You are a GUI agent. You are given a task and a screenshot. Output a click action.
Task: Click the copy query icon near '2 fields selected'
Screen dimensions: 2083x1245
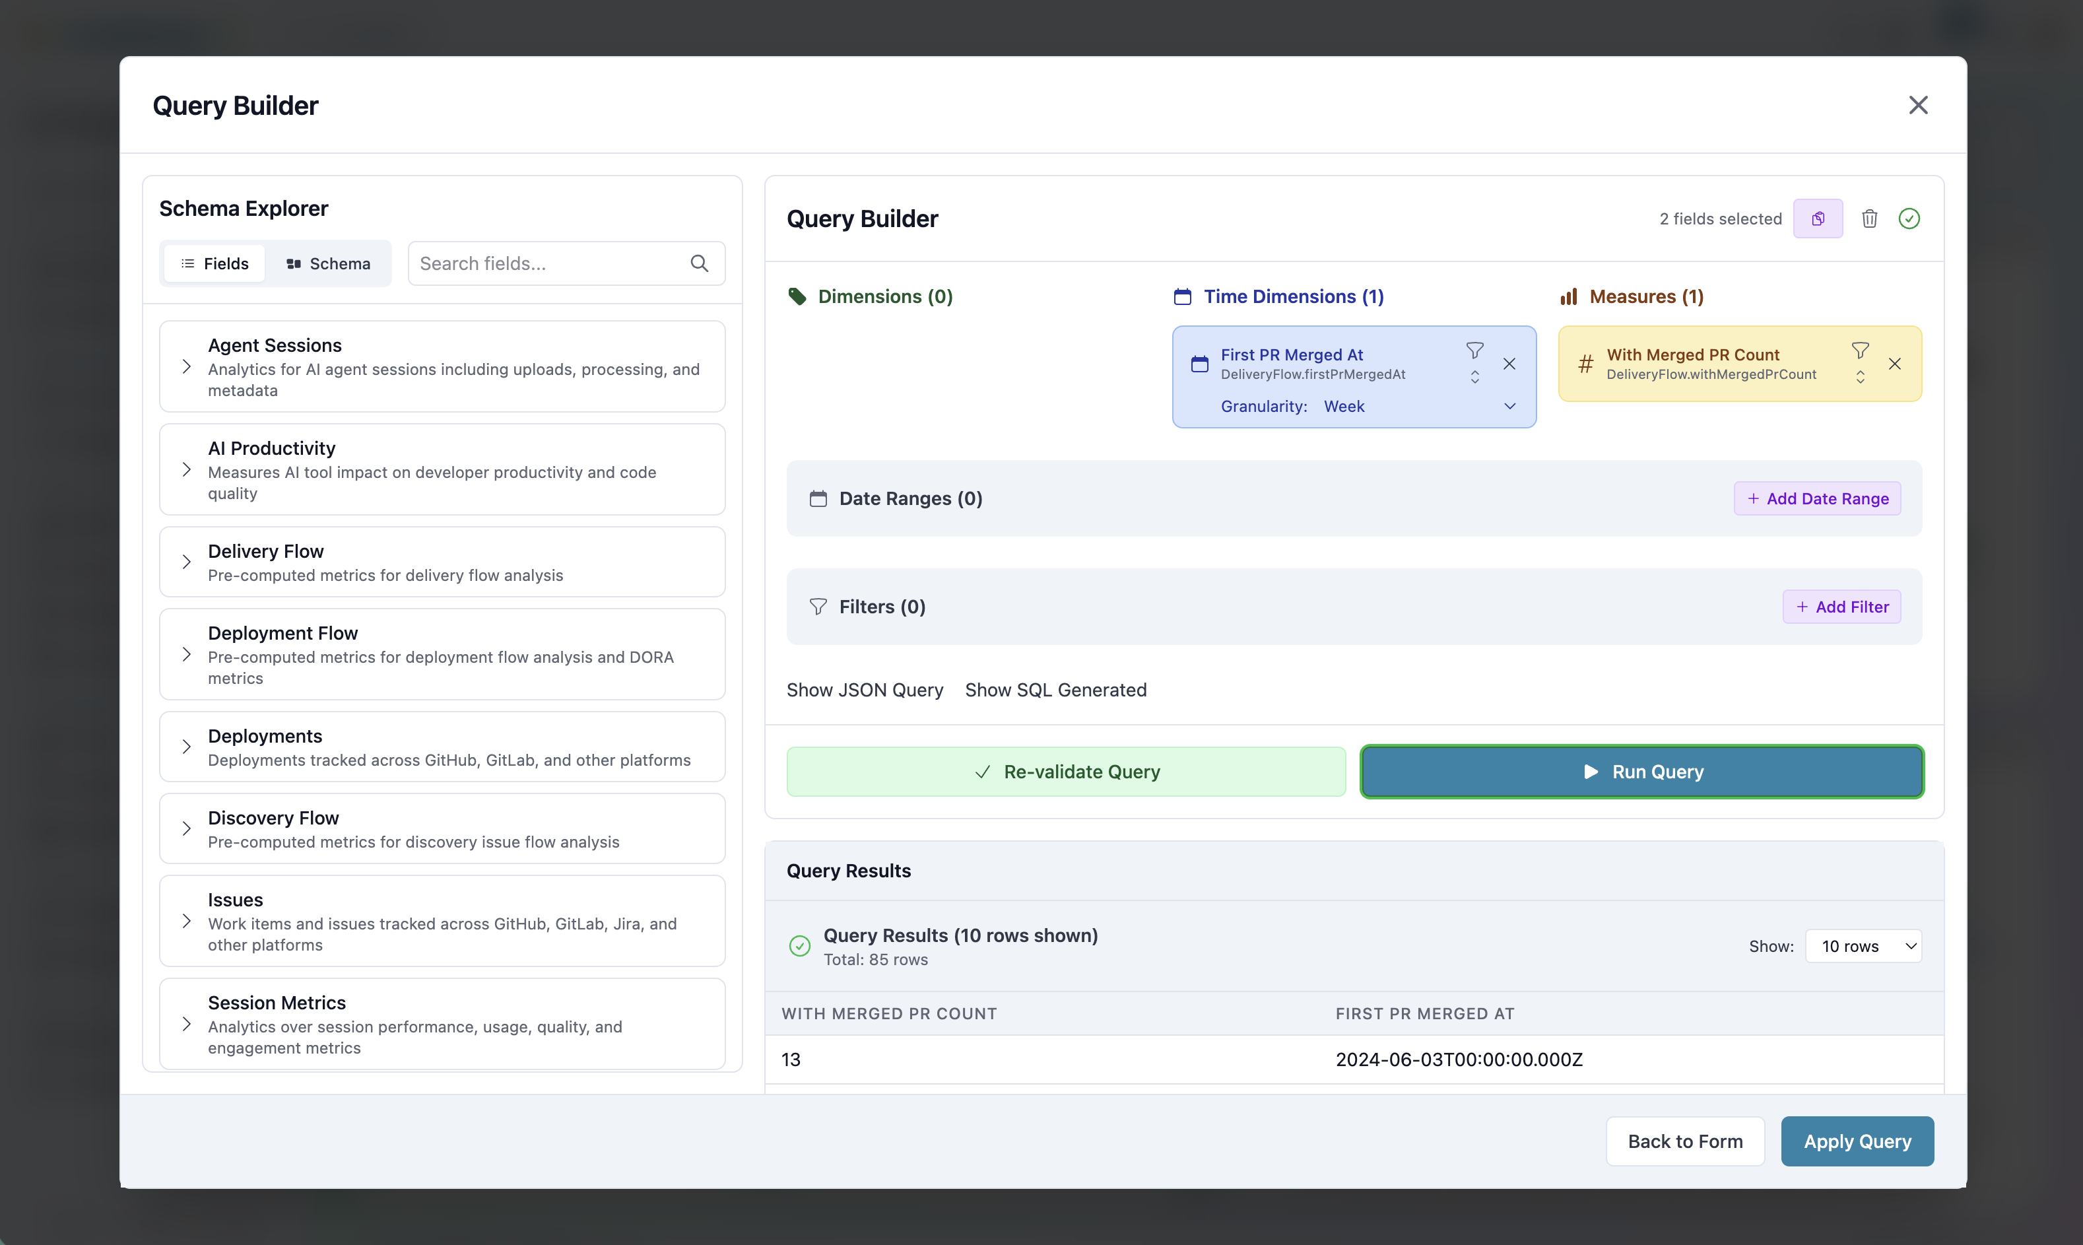tap(1818, 218)
